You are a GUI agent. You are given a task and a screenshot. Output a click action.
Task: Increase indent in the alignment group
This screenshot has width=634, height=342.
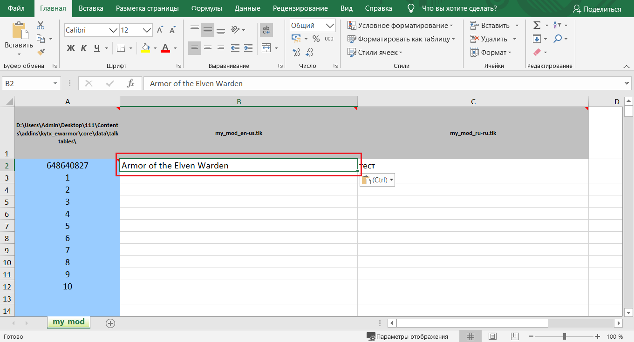click(x=247, y=47)
